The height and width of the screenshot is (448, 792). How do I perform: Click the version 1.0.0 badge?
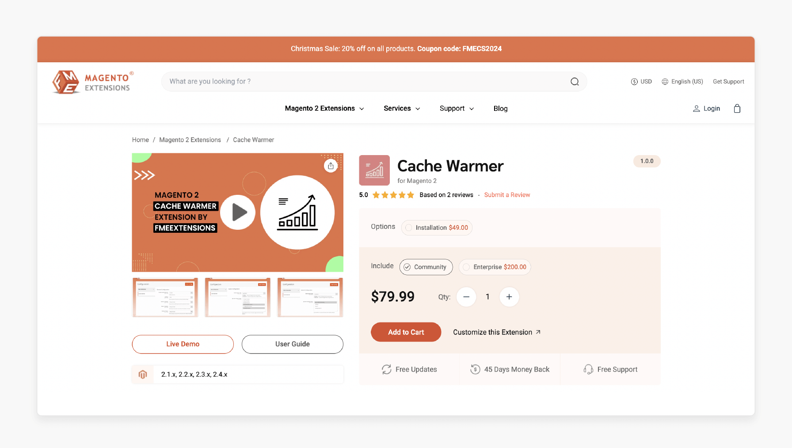(x=647, y=161)
